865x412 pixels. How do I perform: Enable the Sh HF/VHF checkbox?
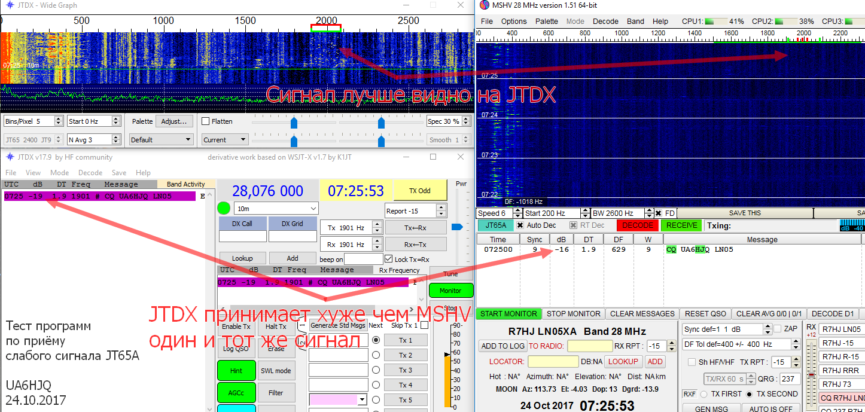pyautogui.click(x=692, y=362)
